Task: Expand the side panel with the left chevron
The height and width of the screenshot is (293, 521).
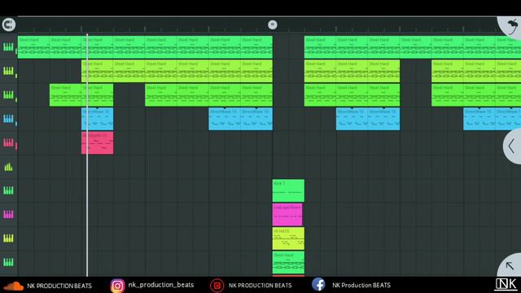Action: (x=513, y=146)
